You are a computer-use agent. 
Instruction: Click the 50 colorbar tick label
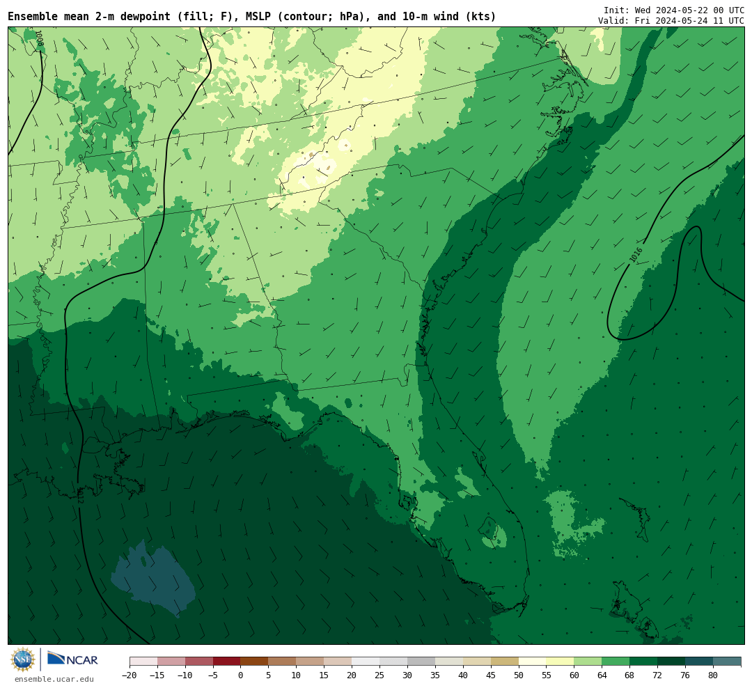click(x=519, y=675)
